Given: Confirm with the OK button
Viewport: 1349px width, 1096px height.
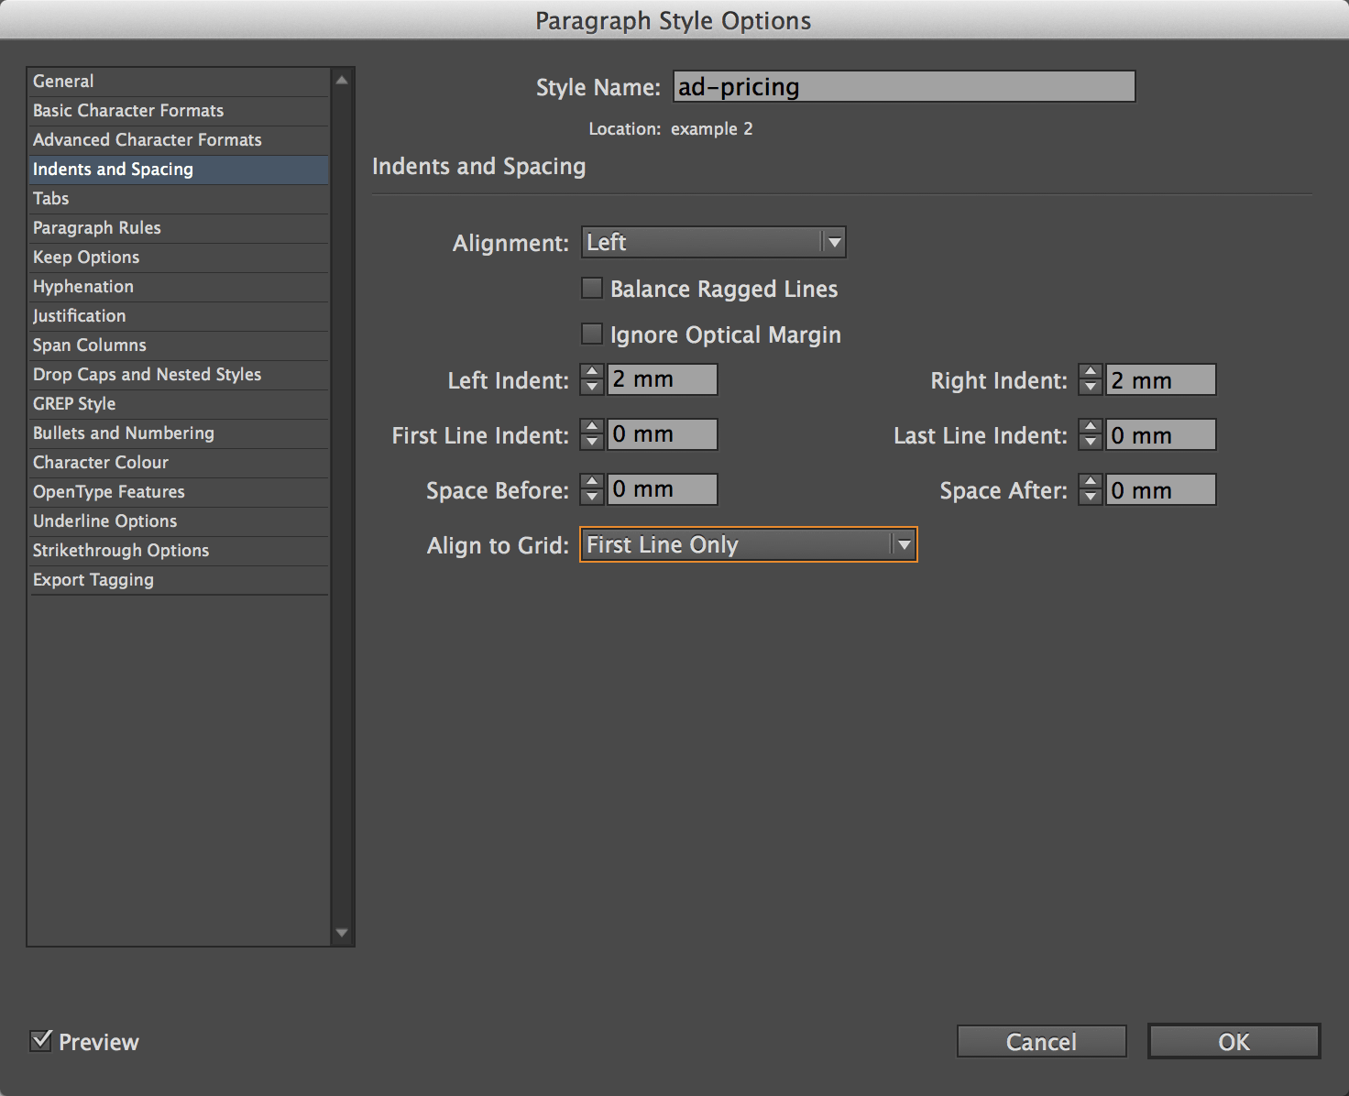Looking at the screenshot, I should pos(1234,1042).
